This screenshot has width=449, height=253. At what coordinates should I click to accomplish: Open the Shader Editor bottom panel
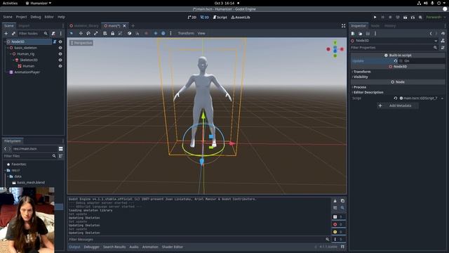coord(173,247)
